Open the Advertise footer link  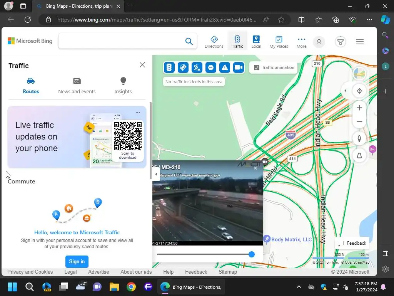[98, 272]
